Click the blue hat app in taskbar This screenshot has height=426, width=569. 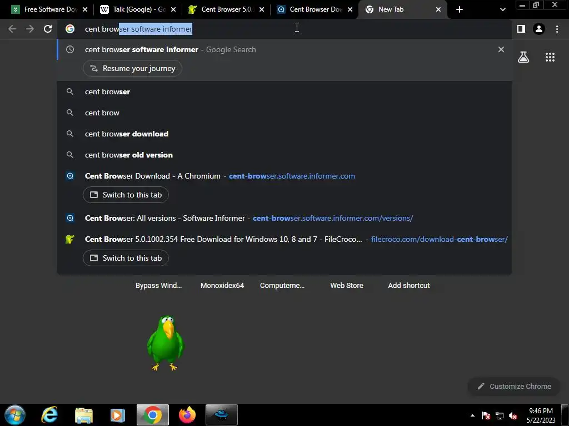(x=222, y=415)
